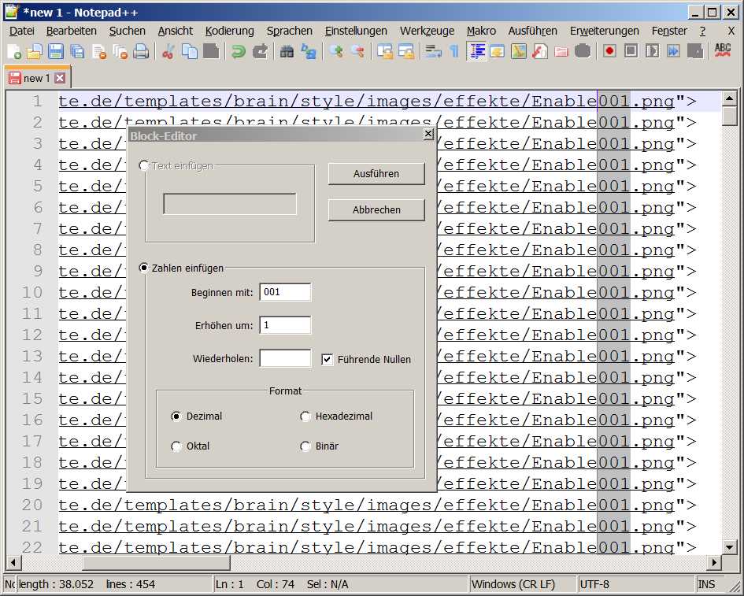Focus the Erhöhen um input field
744x596 pixels.
coord(285,325)
